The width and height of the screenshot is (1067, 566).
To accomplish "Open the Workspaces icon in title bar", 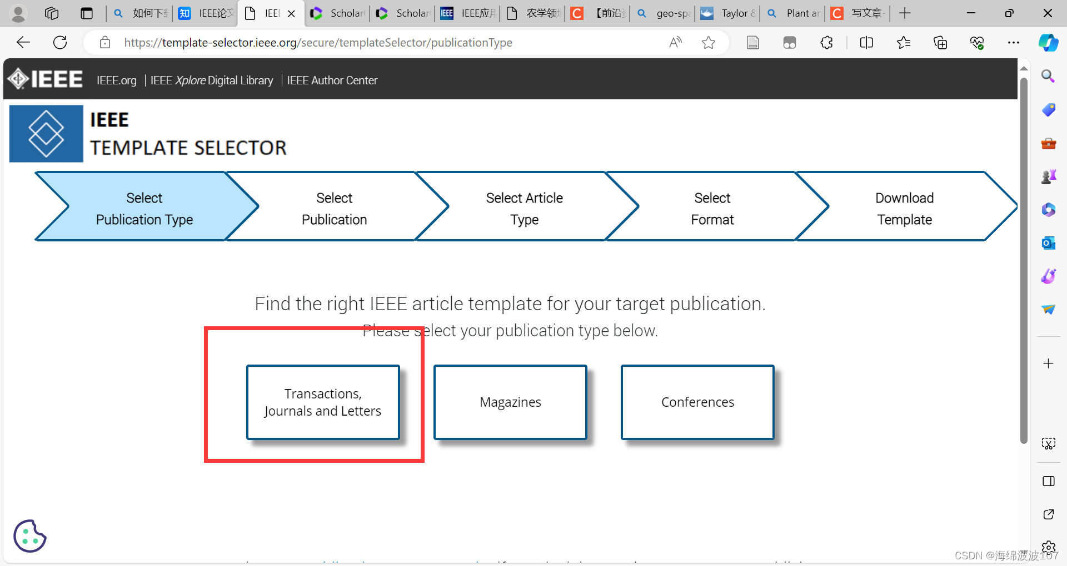I will (52, 13).
